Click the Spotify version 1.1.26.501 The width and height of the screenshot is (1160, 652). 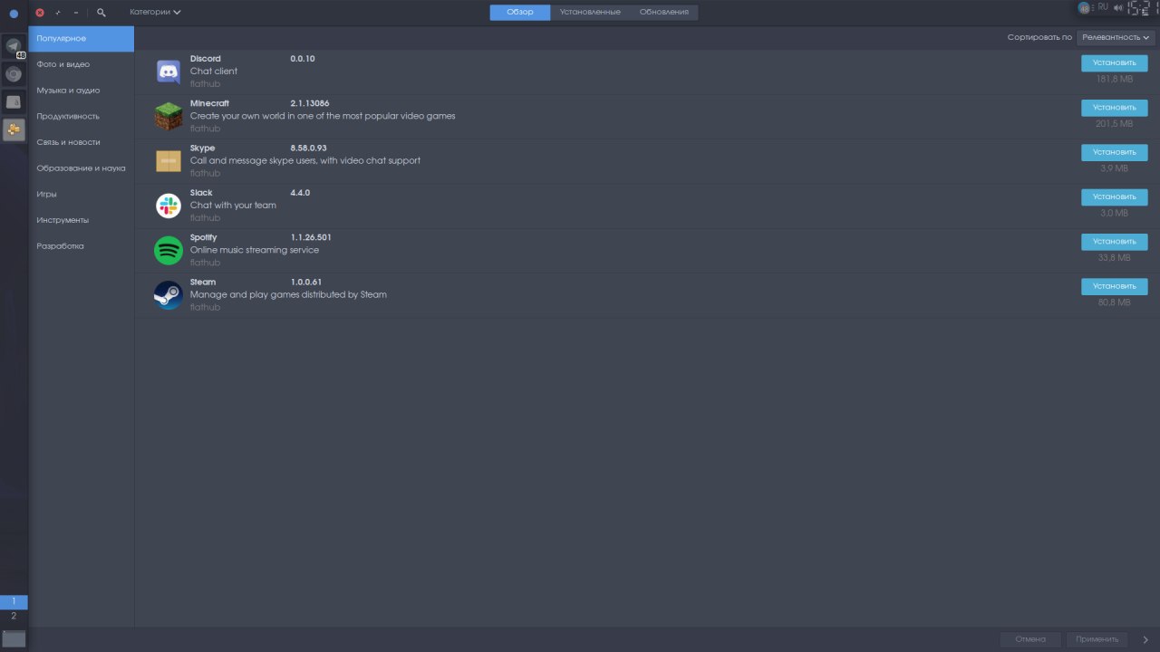point(311,237)
